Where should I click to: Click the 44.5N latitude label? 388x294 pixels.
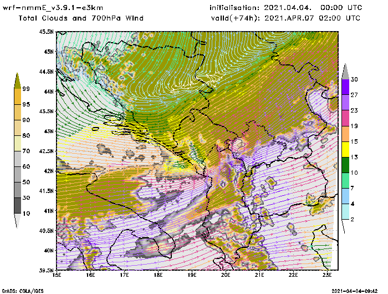coord(46,72)
